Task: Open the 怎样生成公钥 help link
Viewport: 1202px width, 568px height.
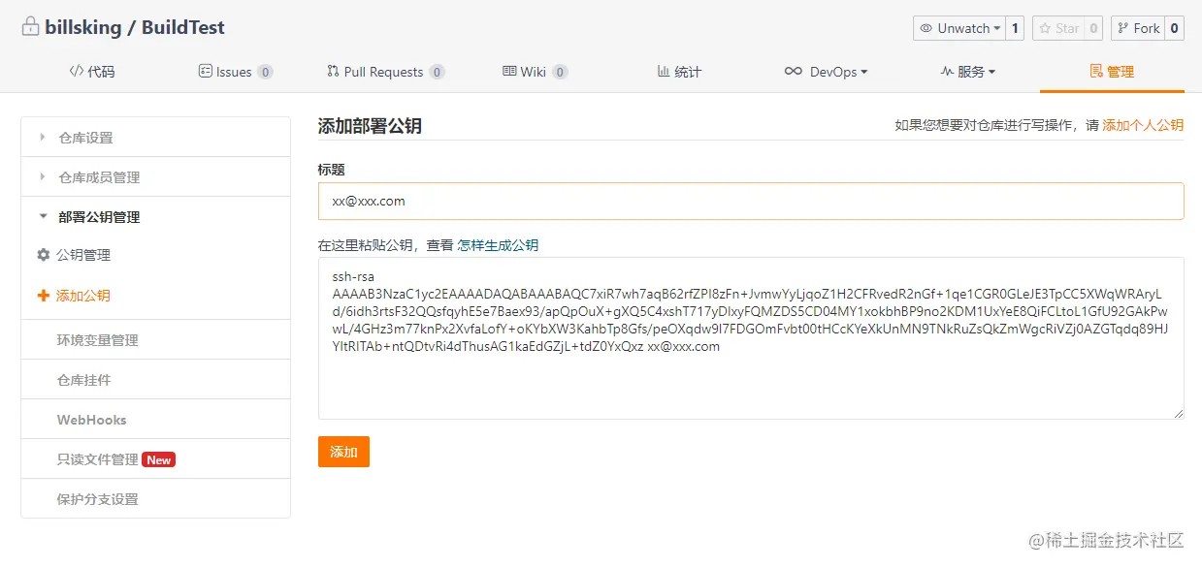Action: click(x=498, y=245)
